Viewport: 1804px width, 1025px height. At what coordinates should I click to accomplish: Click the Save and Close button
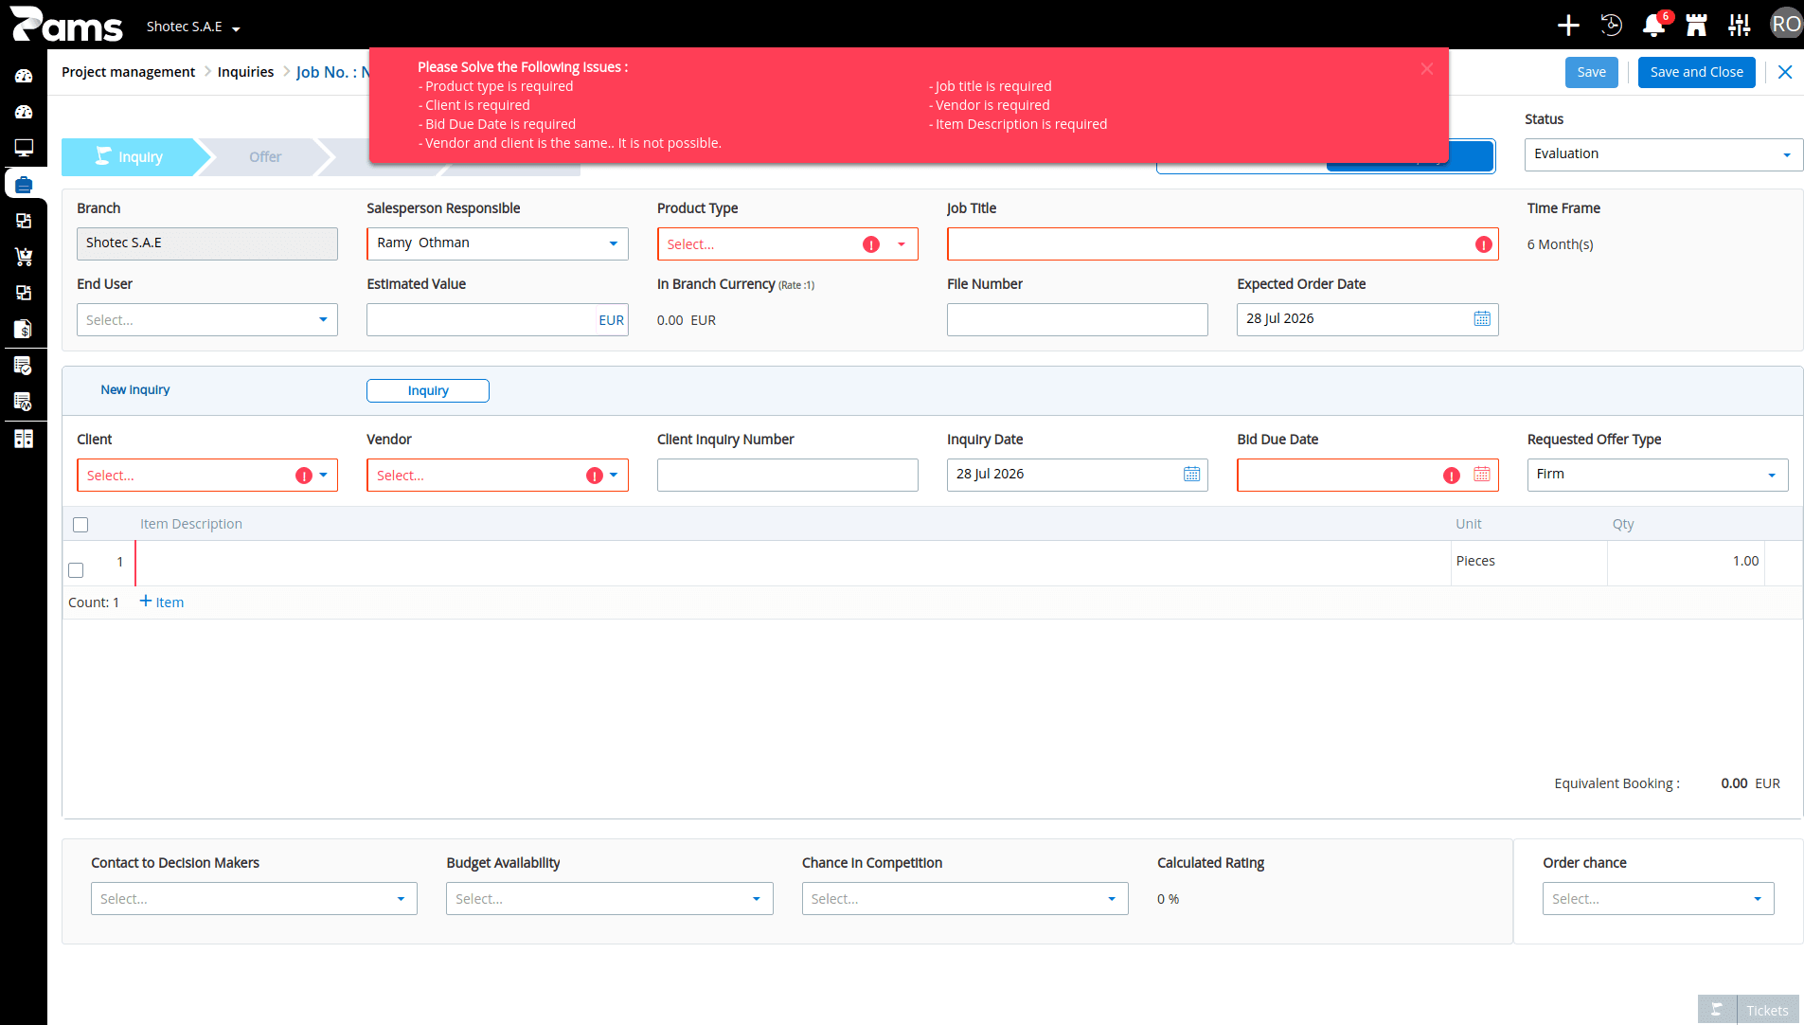click(x=1696, y=72)
